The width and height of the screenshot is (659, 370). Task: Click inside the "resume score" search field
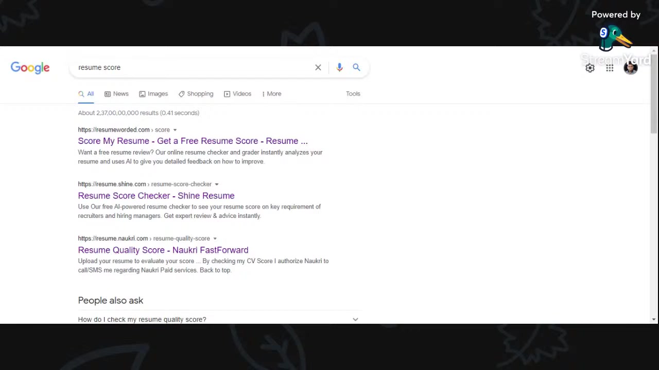193,67
